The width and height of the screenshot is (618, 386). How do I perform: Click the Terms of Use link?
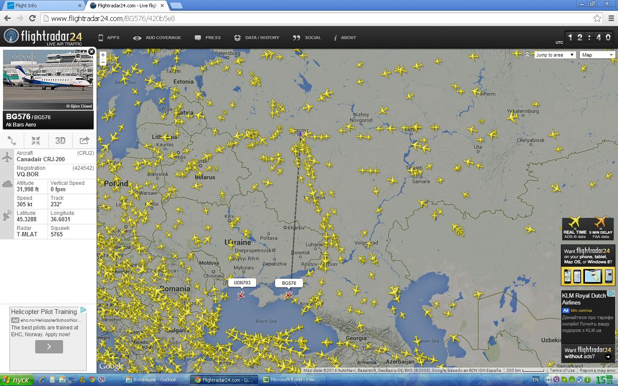point(562,371)
